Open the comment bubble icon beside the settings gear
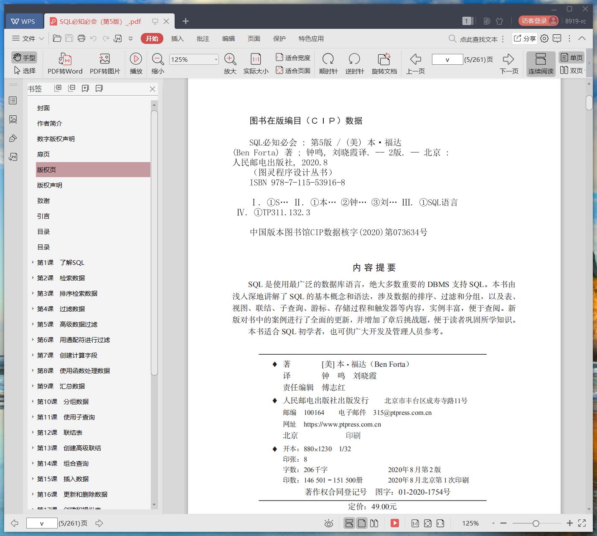597x536 pixels. point(557,38)
